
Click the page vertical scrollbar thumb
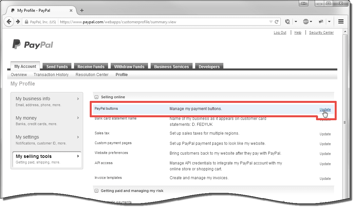click(x=345, y=122)
